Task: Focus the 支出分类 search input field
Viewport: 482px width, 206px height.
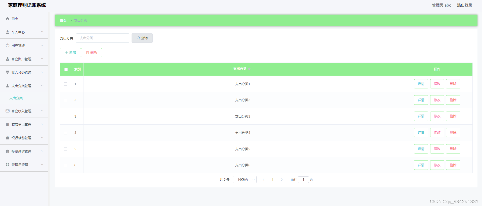Action: 103,38
